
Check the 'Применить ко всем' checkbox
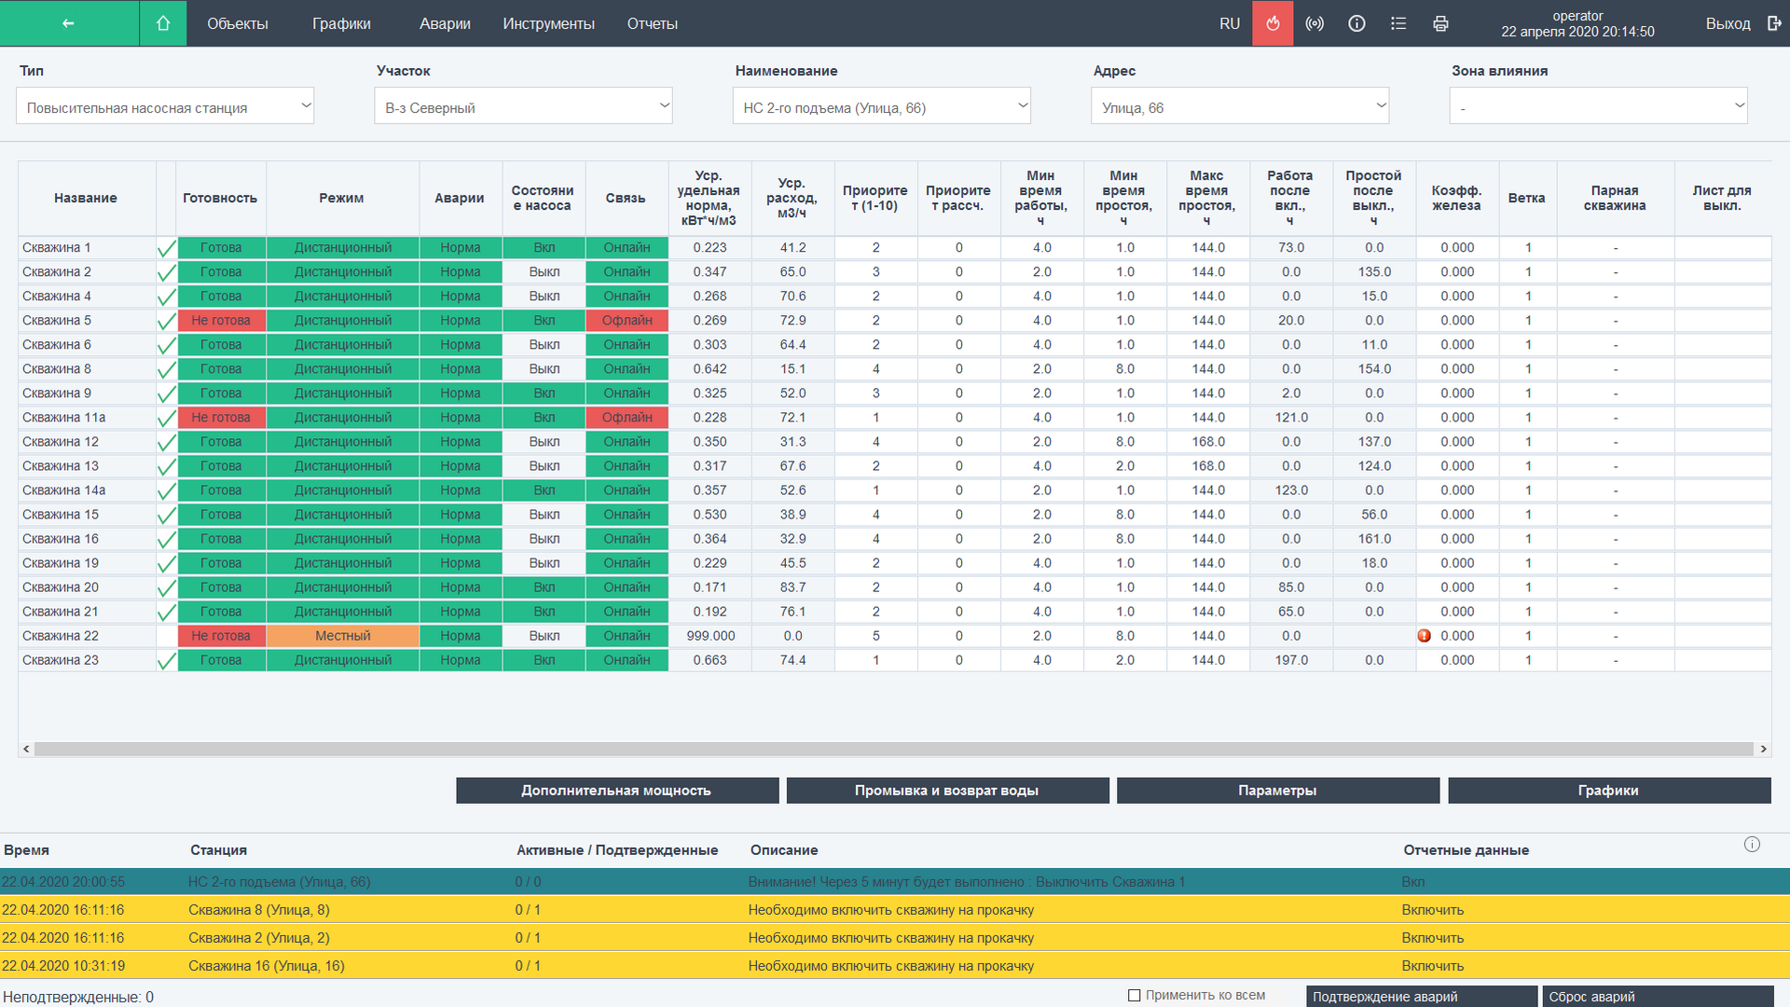[1135, 995]
